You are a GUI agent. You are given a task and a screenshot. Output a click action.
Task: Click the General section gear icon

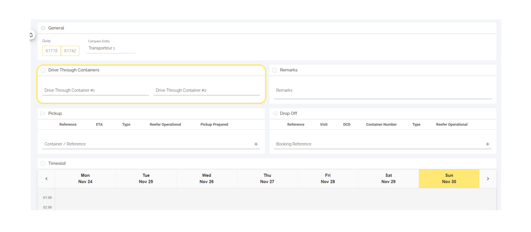point(43,28)
